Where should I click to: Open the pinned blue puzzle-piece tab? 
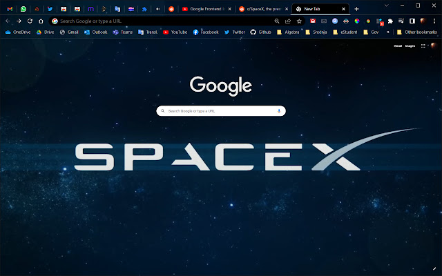point(144,9)
